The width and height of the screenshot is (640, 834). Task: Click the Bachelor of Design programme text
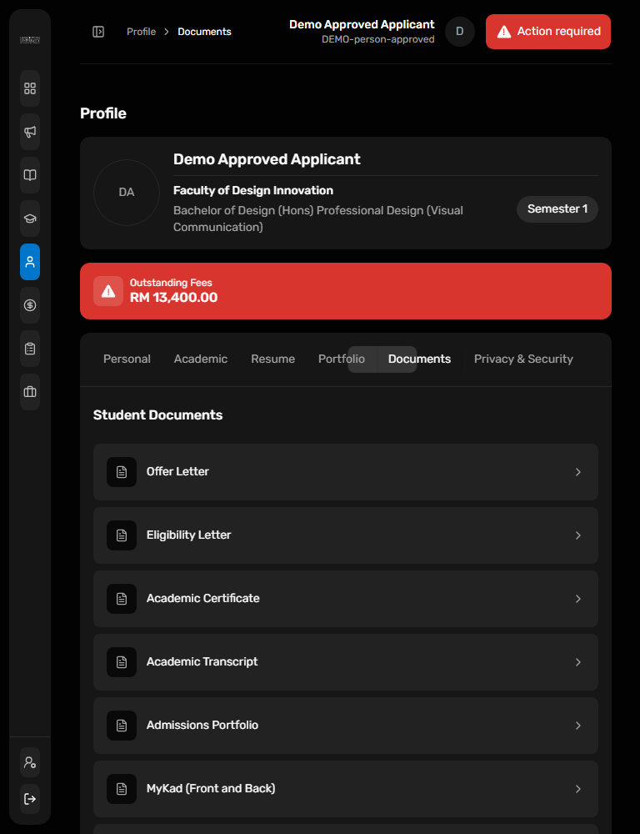(317, 219)
